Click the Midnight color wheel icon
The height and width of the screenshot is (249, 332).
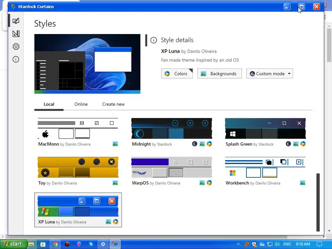click(209, 144)
